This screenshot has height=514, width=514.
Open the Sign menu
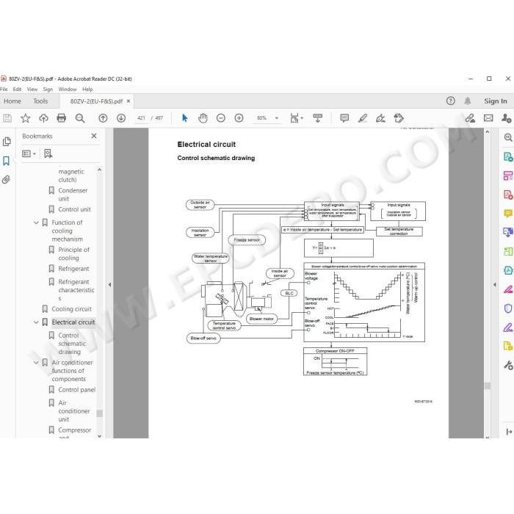48,89
